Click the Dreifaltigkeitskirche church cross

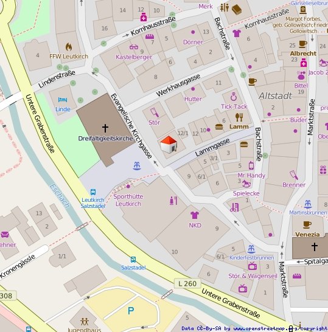(x=105, y=128)
